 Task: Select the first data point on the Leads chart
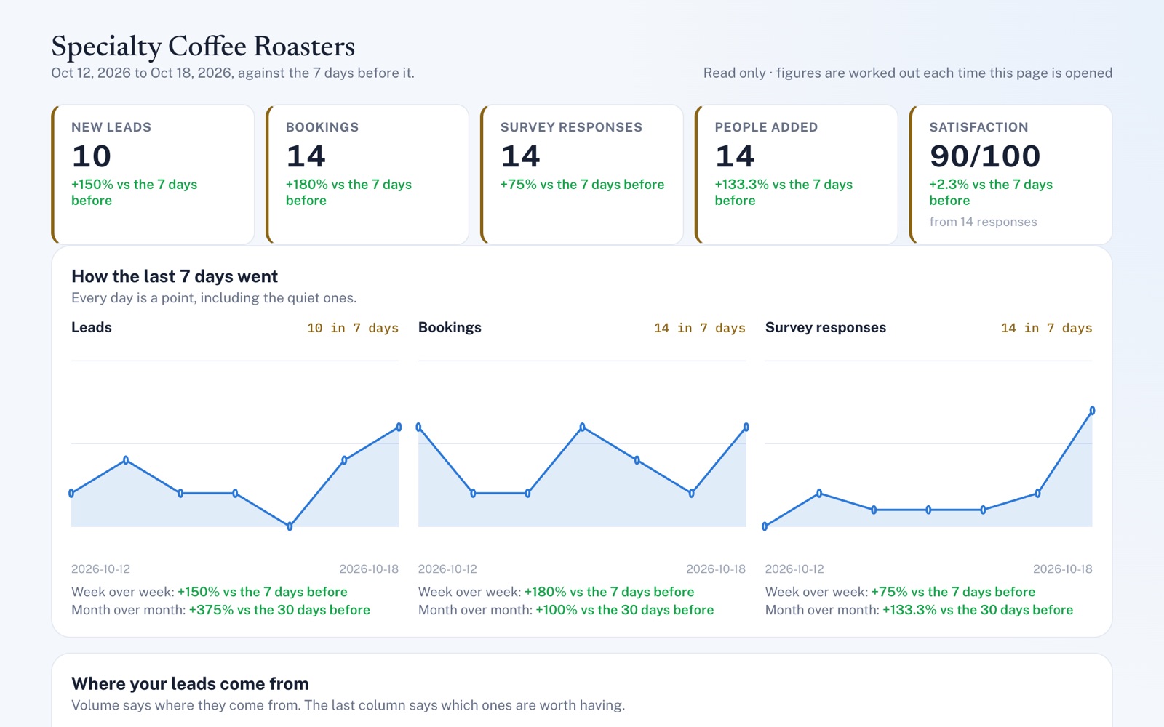click(71, 493)
